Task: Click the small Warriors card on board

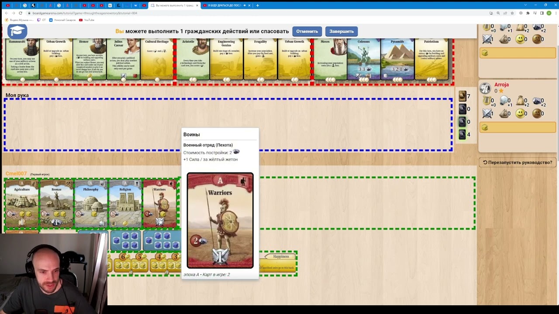Action: pos(159,204)
